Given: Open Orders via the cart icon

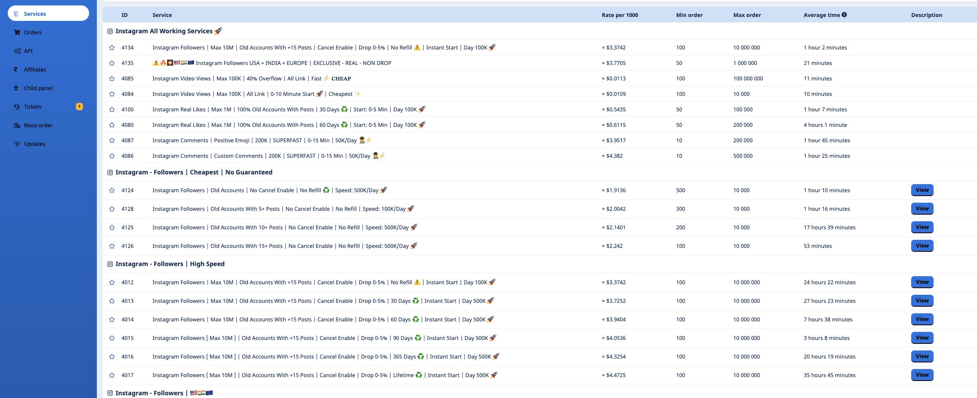Looking at the screenshot, I should (x=17, y=32).
